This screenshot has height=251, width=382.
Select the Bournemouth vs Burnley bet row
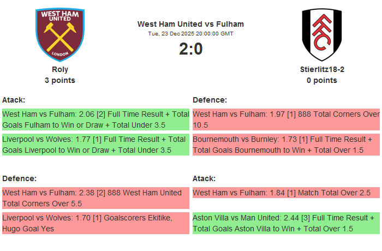[286, 145]
